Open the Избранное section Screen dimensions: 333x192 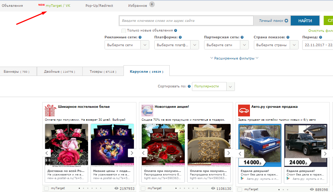tap(137, 5)
